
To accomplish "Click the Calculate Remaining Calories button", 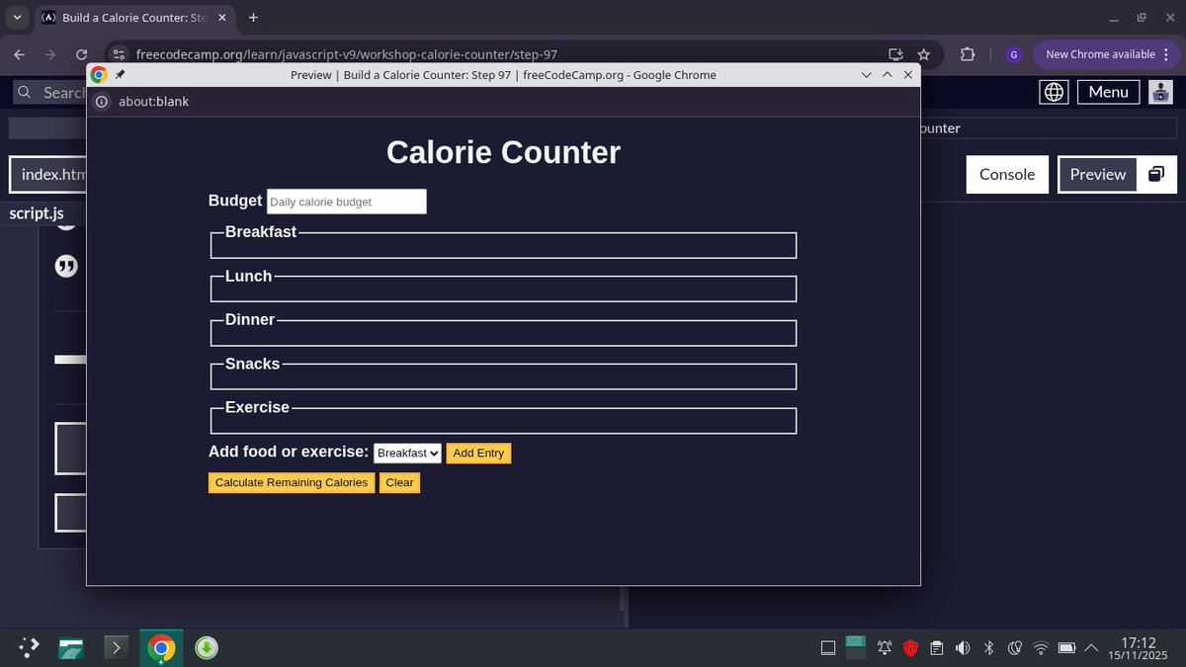I will point(291,482).
